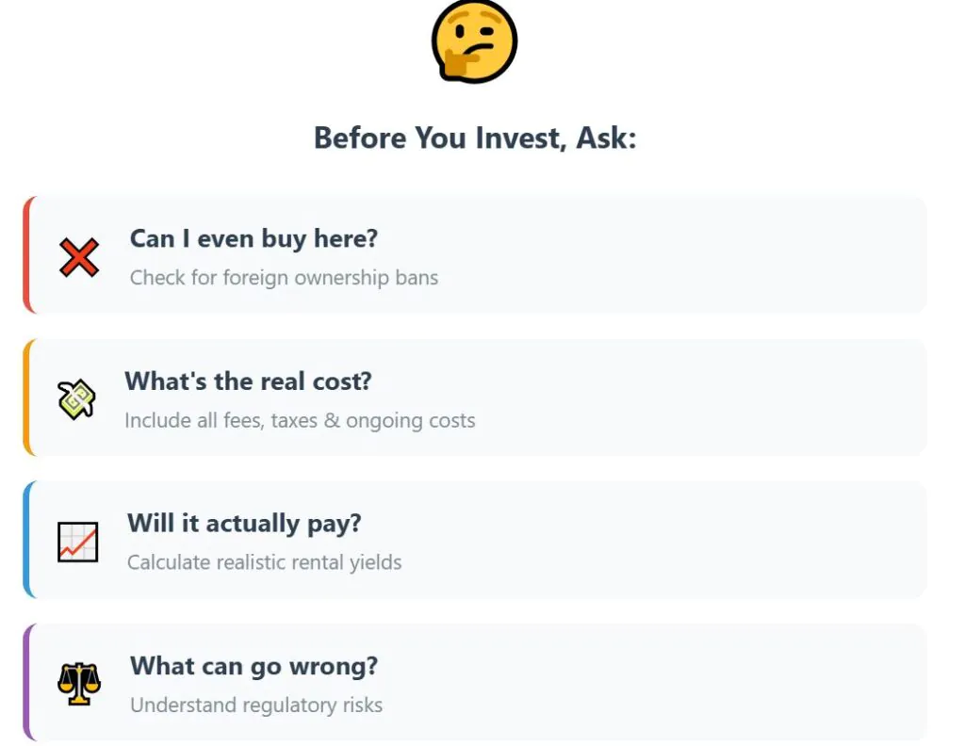
Task: Select the "What can go wrong?" title
Action: click(254, 666)
